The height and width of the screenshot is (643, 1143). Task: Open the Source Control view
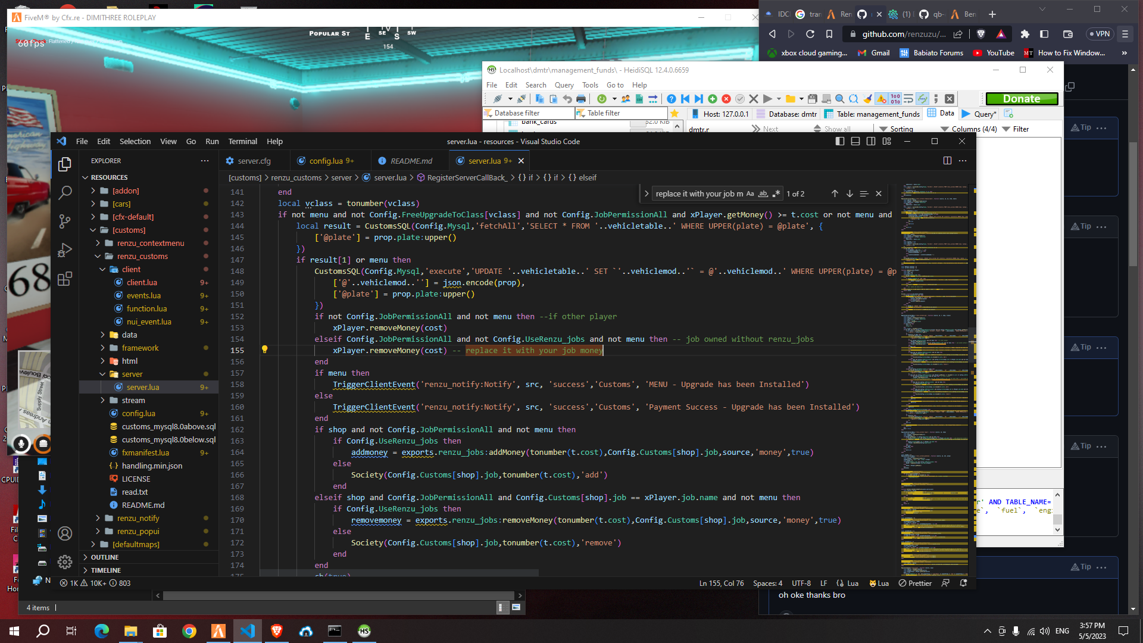click(x=65, y=221)
